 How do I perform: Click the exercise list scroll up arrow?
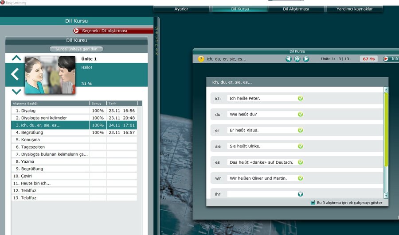point(386,89)
